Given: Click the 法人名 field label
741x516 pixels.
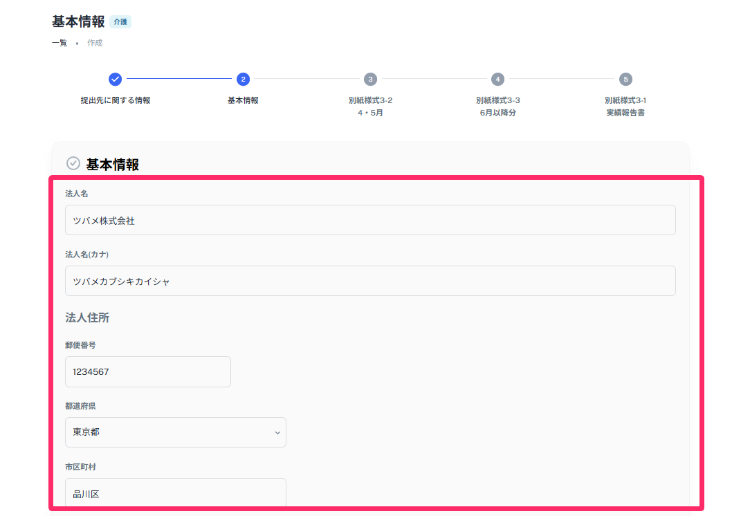Looking at the screenshot, I should point(77,194).
